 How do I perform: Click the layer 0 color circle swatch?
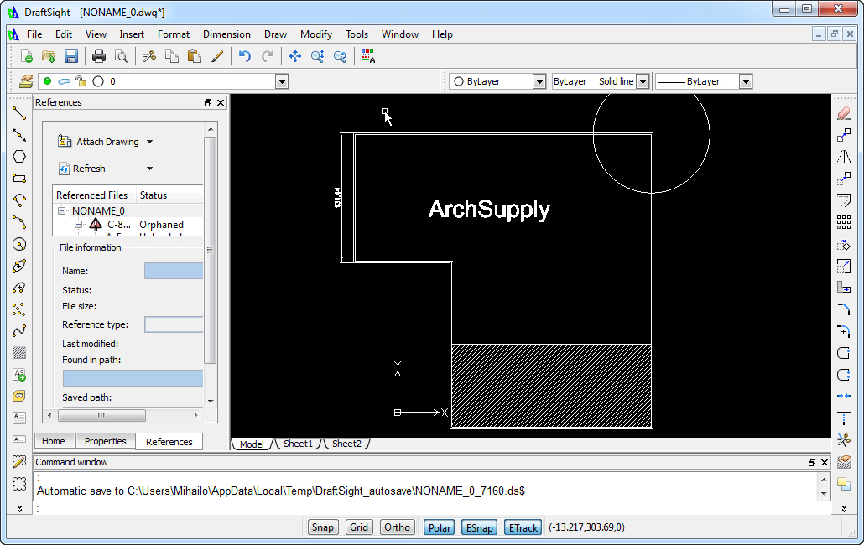click(x=98, y=81)
